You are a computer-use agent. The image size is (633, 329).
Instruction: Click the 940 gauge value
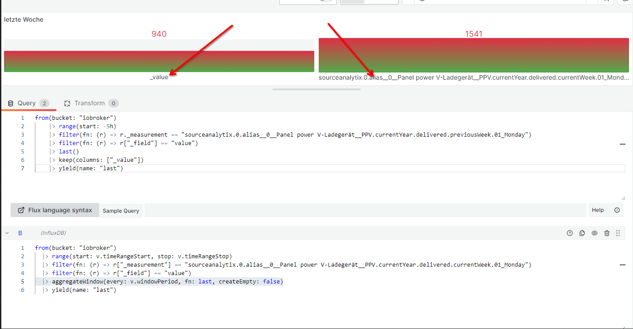[x=159, y=34]
